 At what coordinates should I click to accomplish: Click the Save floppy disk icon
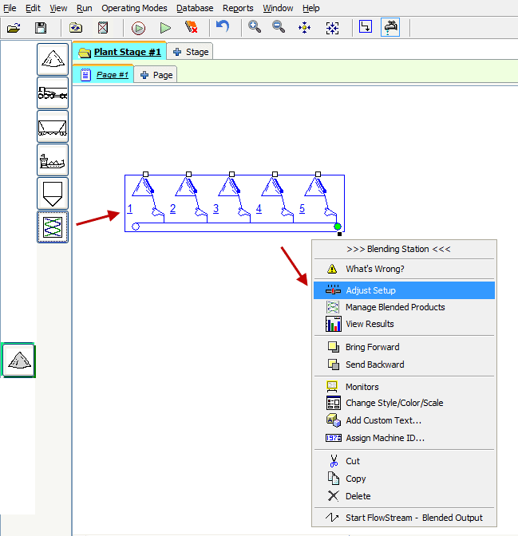click(41, 27)
